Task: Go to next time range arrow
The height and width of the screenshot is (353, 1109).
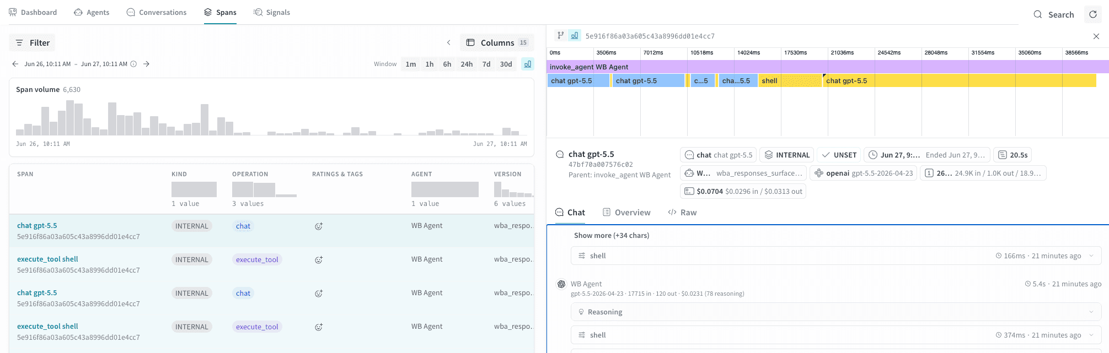Action: click(x=146, y=64)
